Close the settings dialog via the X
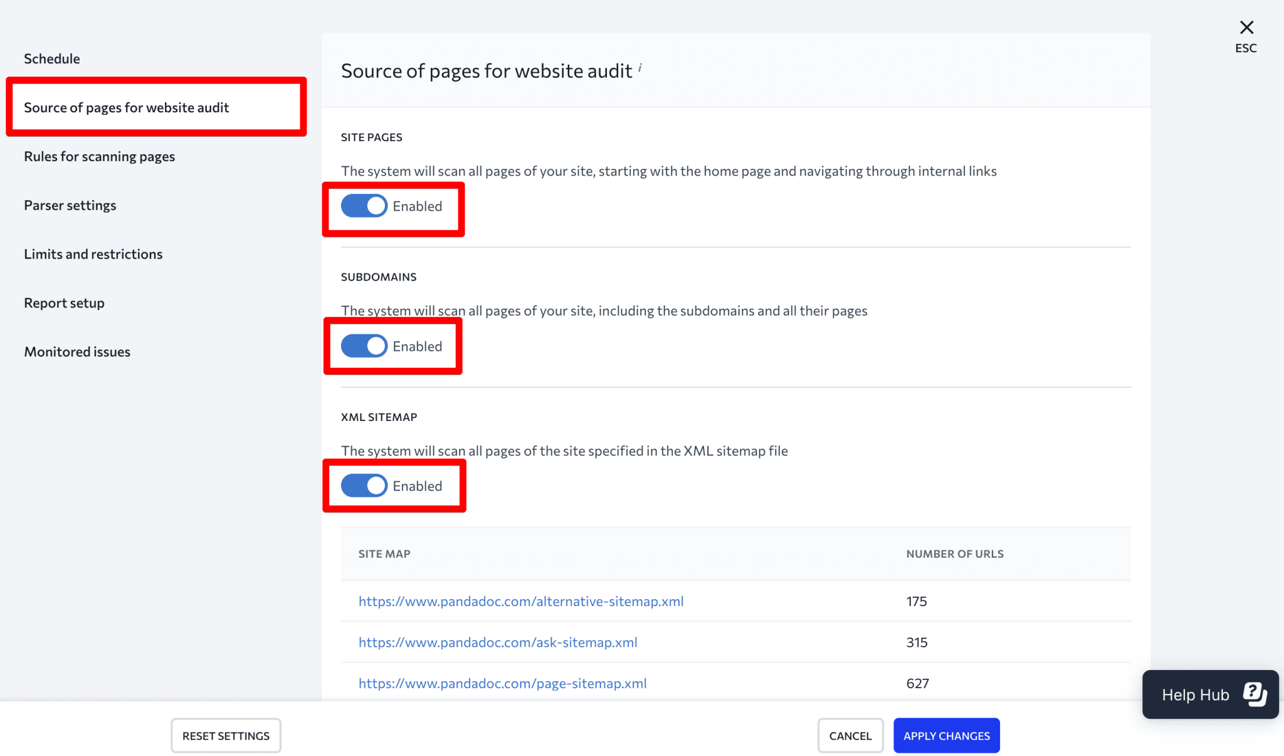Viewport: 1284px width, 756px height. pyautogui.click(x=1246, y=26)
